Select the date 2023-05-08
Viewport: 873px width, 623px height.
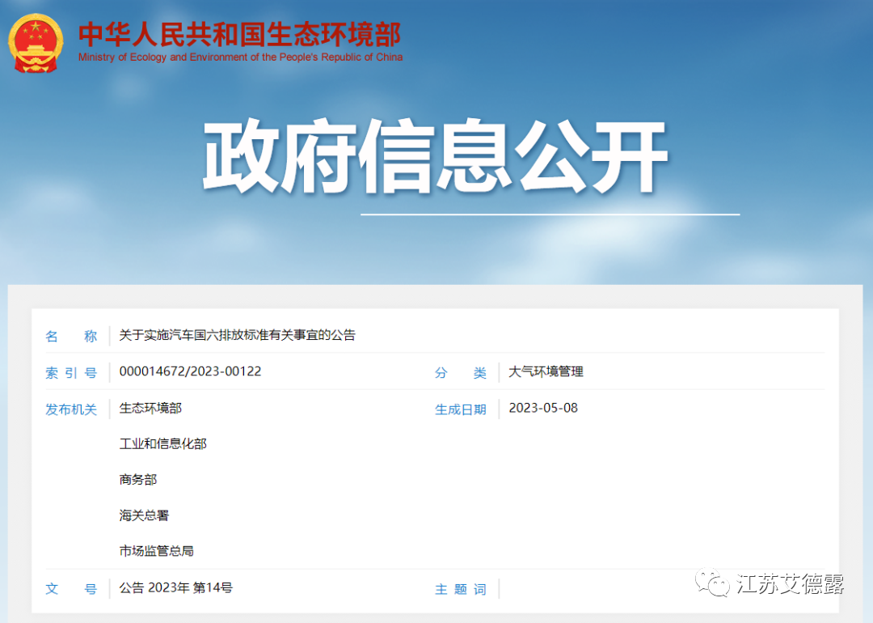[x=543, y=409]
